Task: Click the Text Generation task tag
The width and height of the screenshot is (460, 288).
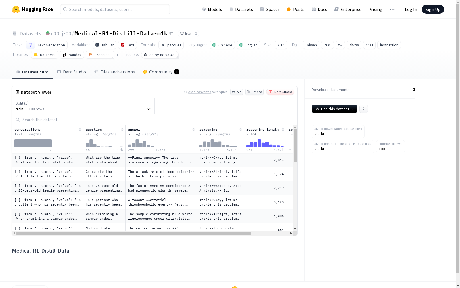Action: click(x=47, y=45)
